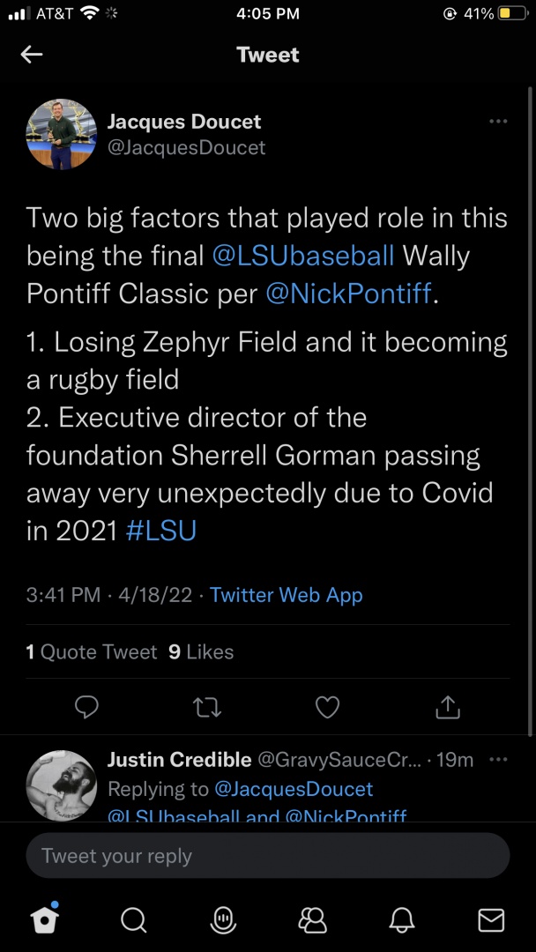The height and width of the screenshot is (952, 536).
Task: Tap the back arrow icon
Action: [x=32, y=55]
